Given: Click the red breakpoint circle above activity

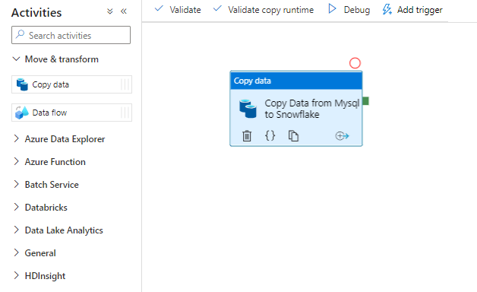Looking at the screenshot, I should (355, 63).
